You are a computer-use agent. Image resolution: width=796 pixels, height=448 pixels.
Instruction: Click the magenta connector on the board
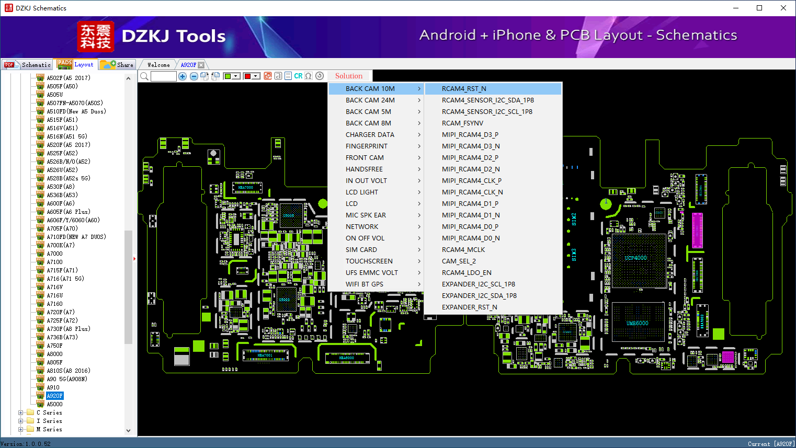(697, 230)
